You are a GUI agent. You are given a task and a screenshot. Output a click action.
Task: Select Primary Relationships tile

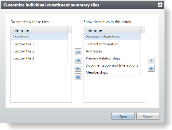pos(112,58)
